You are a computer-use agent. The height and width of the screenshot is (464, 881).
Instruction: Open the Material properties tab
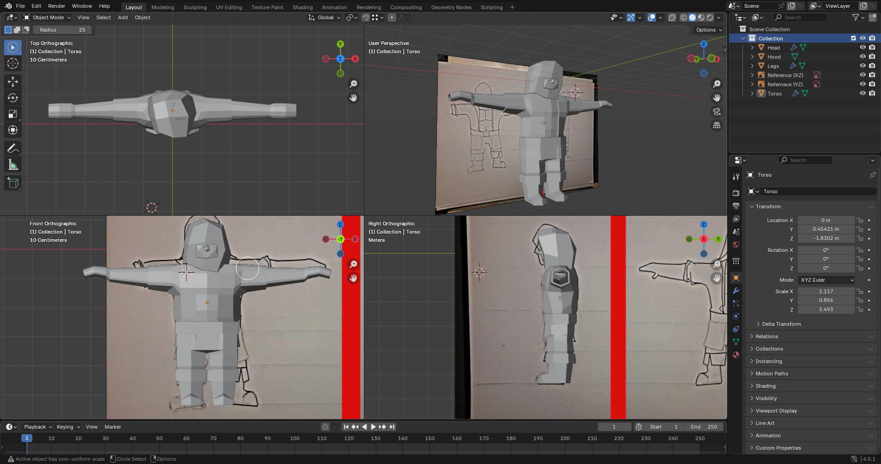736,355
